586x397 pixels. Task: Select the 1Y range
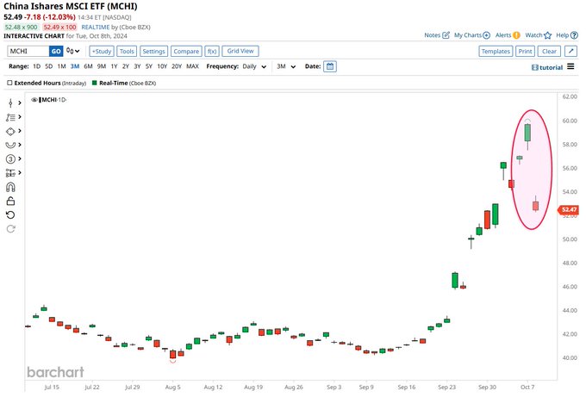[114, 66]
